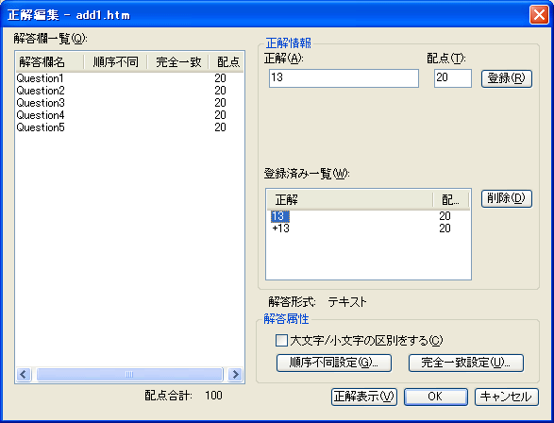Click the right scroll arrow of answer list
This screenshot has height=423, width=554.
[235, 374]
